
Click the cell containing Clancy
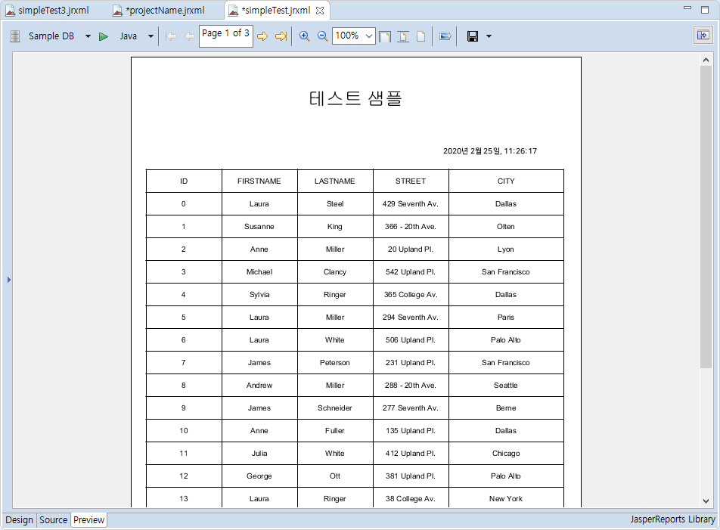(335, 272)
